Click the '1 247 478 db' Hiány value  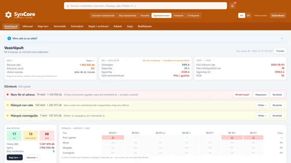pos(47,144)
